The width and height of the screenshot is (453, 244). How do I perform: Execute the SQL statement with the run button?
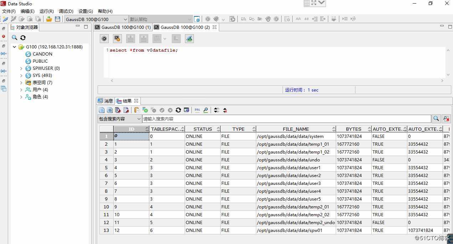tap(104, 38)
